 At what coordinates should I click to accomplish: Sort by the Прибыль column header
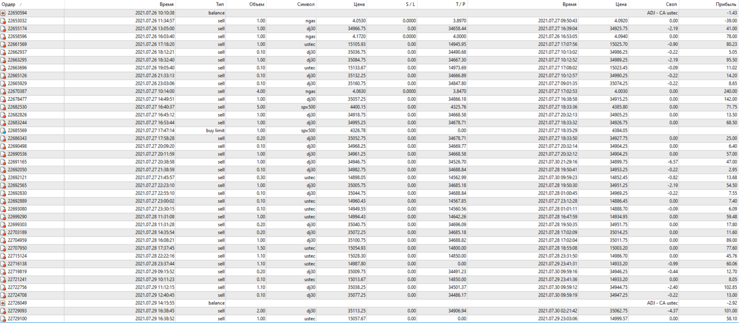tap(726, 4)
